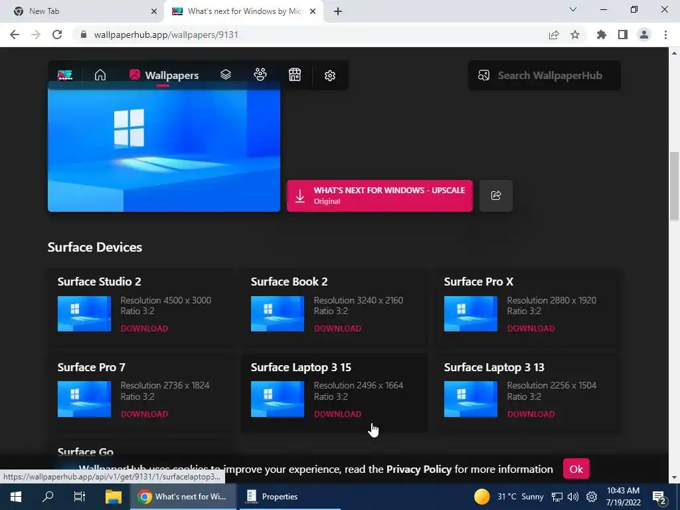Screen dimensions: 680x510
Task: Go back to previous page
Action: click(15, 35)
